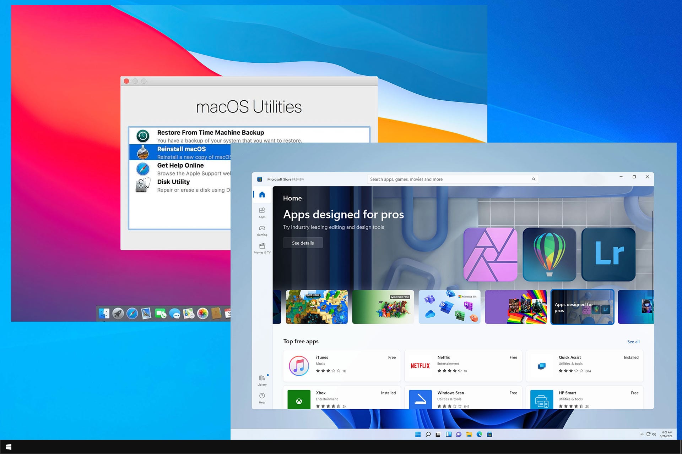Click the Windows 10 Start button
Image resolution: width=682 pixels, height=454 pixels.
tap(9, 447)
